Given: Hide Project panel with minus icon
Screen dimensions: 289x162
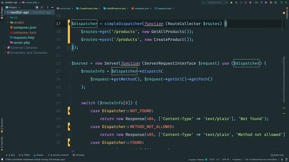Looking at the screenshot, I should pos(52,7).
